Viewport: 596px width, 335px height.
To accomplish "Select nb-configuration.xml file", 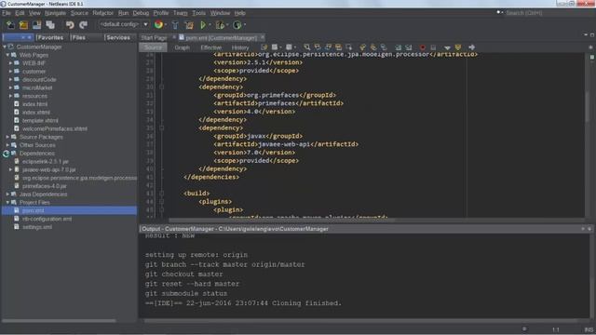I will pyautogui.click(x=47, y=219).
